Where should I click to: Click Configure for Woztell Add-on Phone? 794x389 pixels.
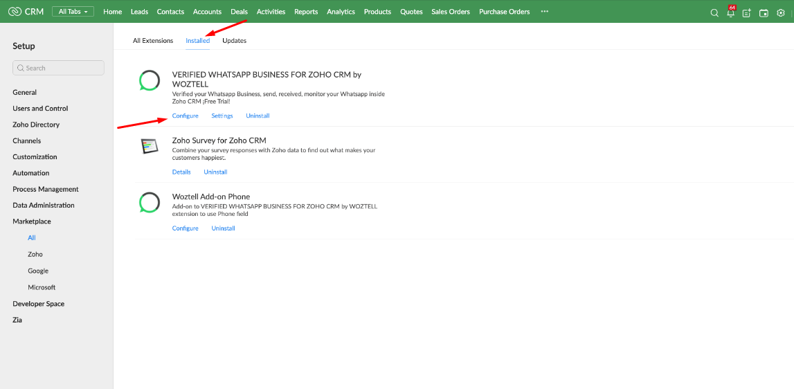pos(186,228)
